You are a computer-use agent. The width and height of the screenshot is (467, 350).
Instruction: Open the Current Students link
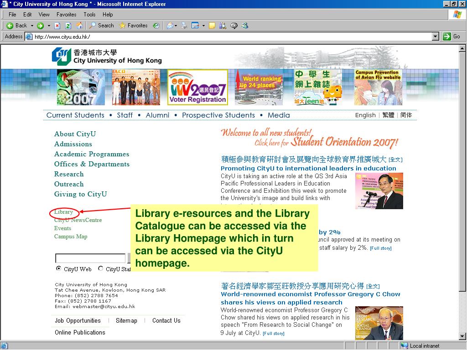pos(75,115)
